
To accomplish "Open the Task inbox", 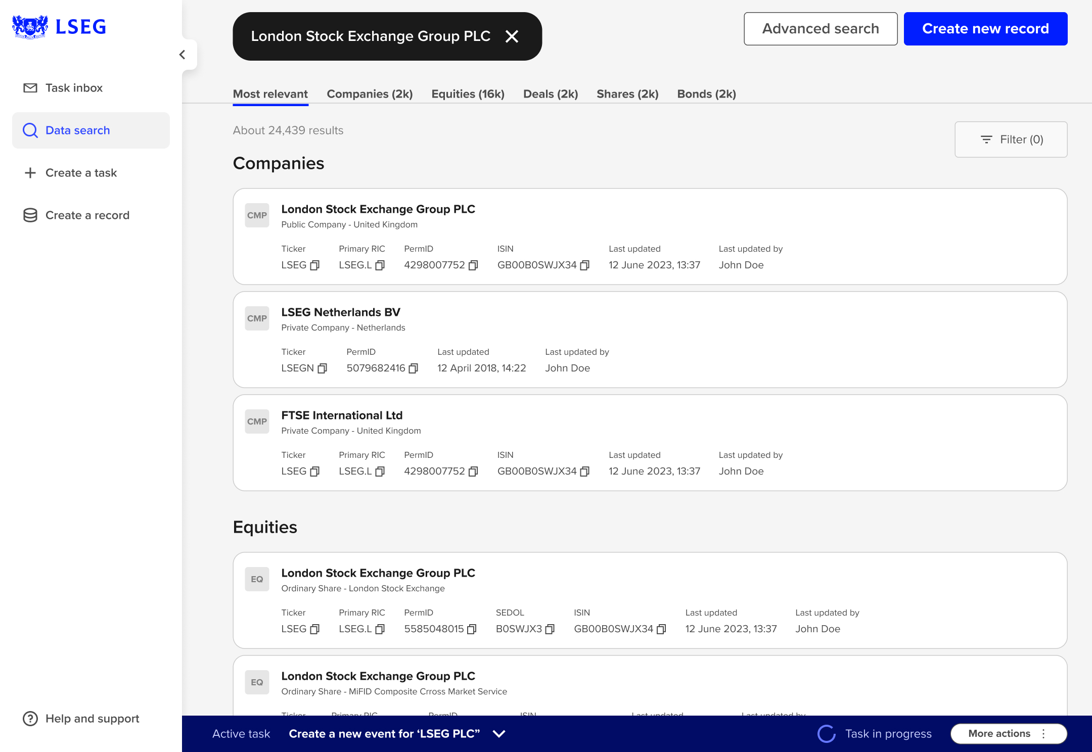I will coord(74,87).
